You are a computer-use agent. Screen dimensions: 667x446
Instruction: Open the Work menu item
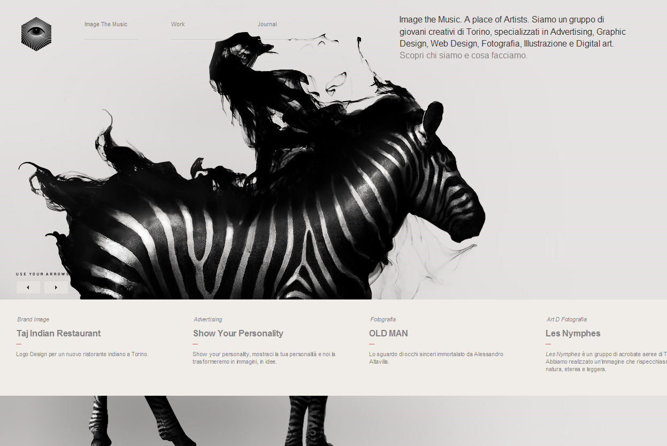click(x=178, y=24)
